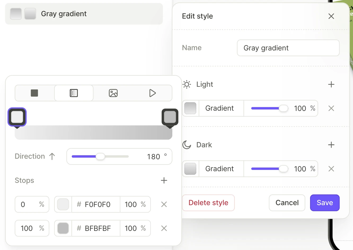Screen dimensions: 353x250
Task: Edit the Dark mode opacity percentage
Action: [x=300, y=169]
